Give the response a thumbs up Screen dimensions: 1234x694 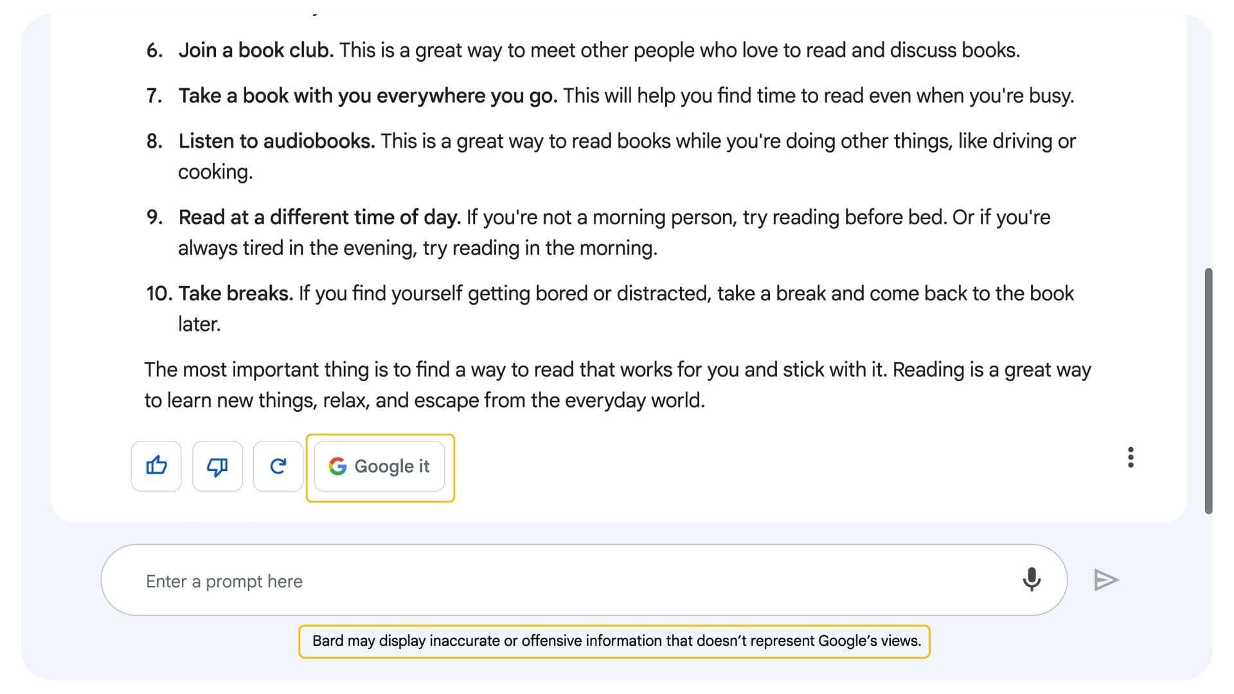point(156,466)
